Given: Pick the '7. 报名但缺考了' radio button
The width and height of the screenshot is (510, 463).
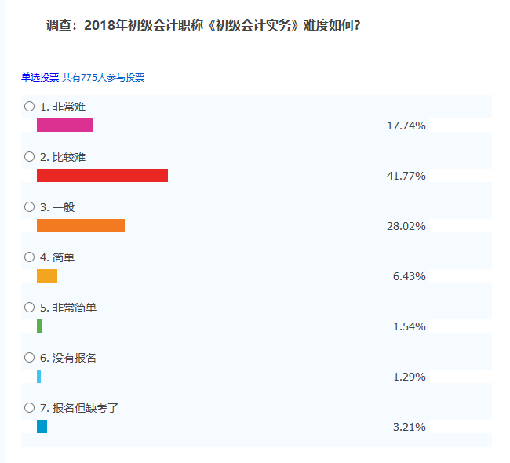Looking at the screenshot, I should [30, 408].
